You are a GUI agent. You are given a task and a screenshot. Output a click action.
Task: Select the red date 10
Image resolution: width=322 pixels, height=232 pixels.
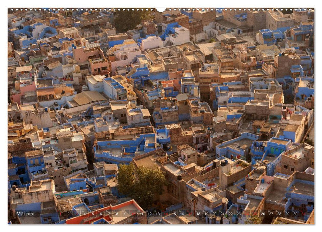133,214
